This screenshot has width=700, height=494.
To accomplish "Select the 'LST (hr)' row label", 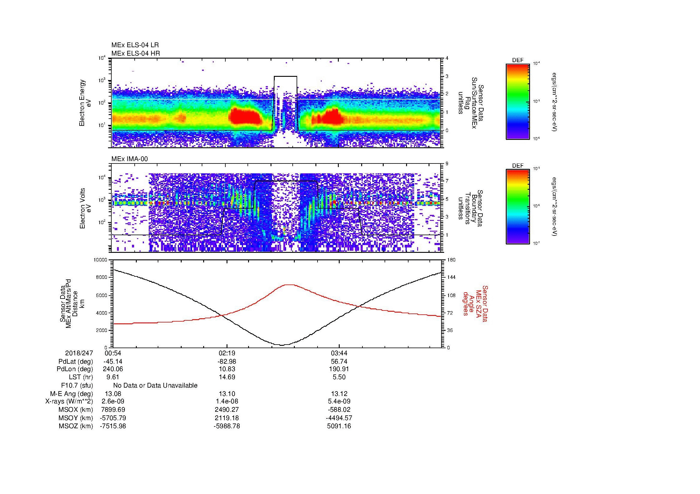I will (81, 377).
